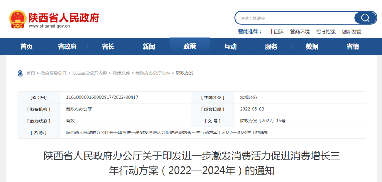Click the [主题分类] label cell
This screenshot has width=382, height=182.
coord(213,98)
